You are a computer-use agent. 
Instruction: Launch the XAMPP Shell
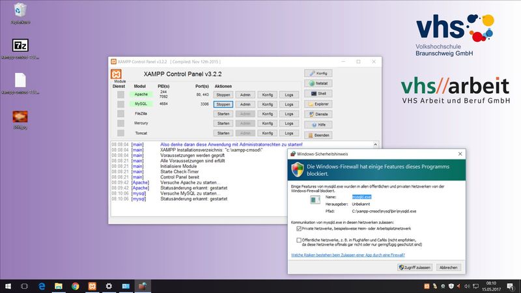coord(318,93)
